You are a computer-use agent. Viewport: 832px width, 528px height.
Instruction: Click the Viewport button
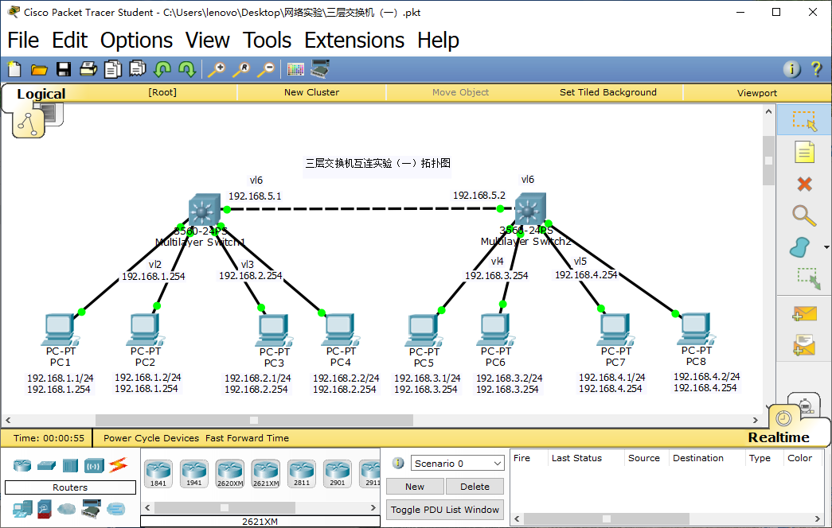[756, 93]
